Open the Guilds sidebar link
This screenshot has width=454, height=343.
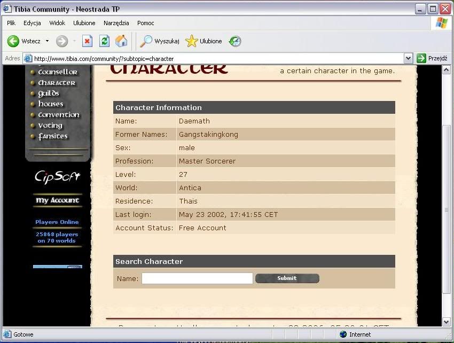(49, 93)
